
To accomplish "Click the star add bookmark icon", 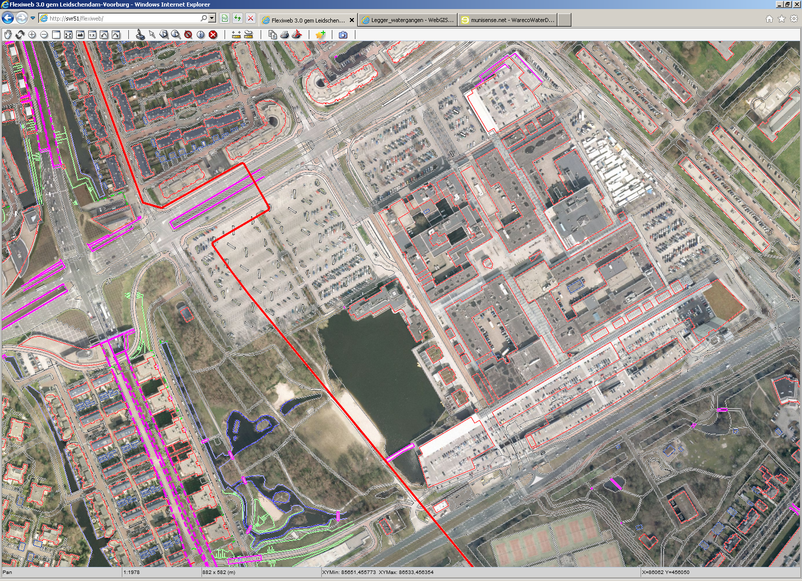I will pos(320,35).
